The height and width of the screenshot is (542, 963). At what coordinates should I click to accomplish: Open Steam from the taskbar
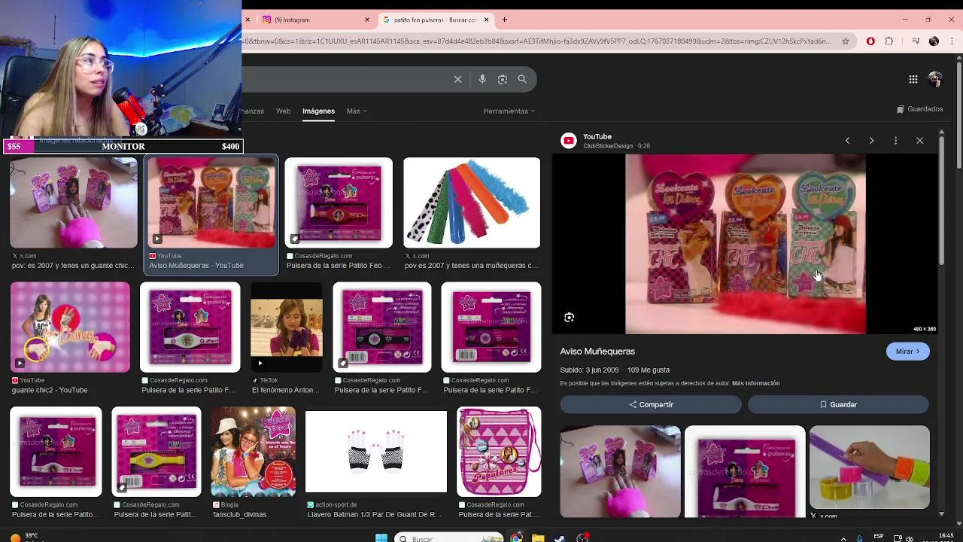560,538
